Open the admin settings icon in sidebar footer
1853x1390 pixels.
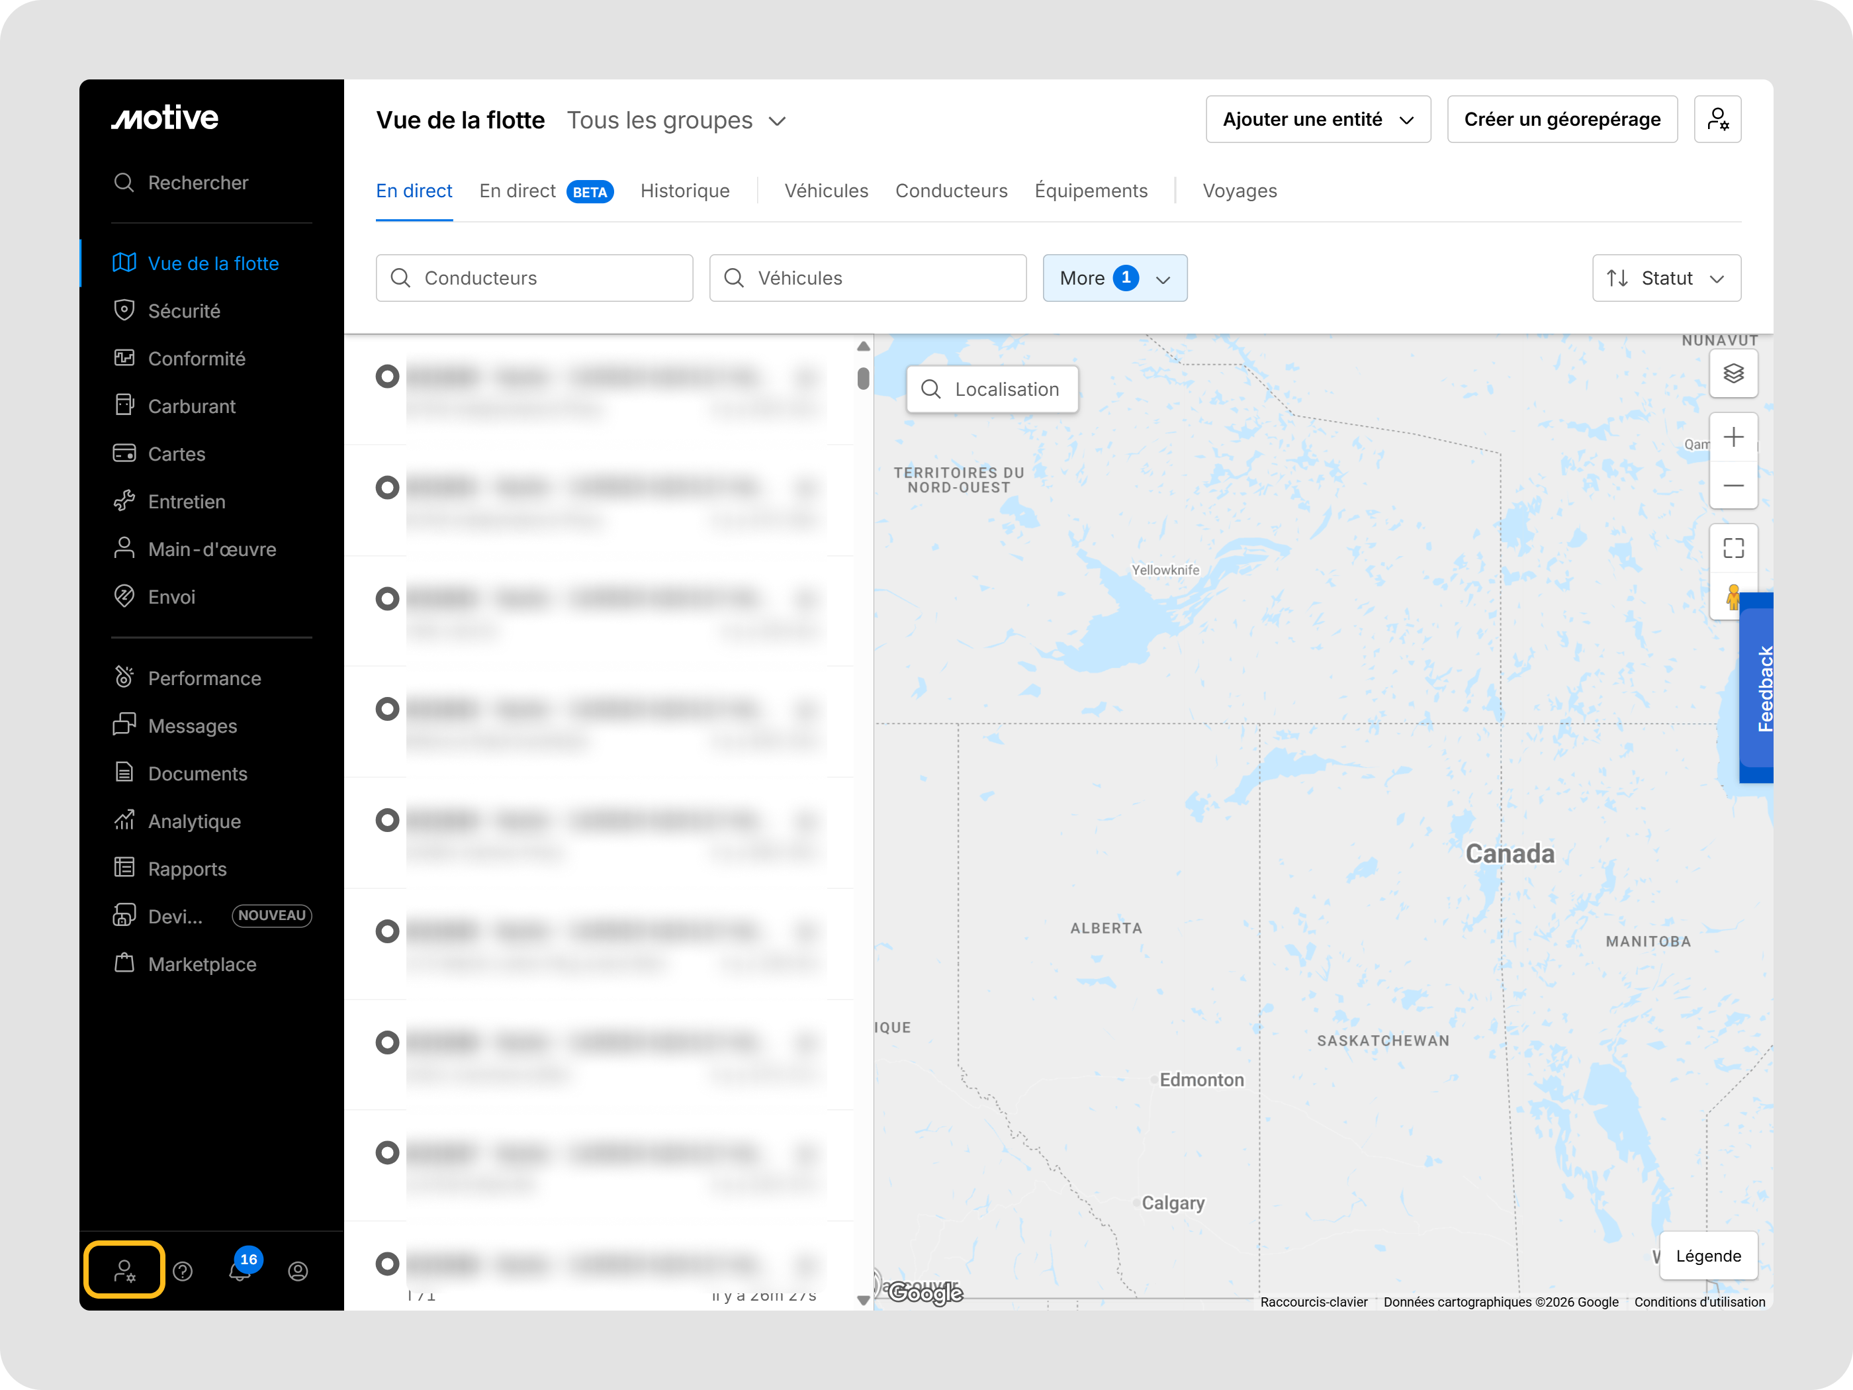[124, 1271]
